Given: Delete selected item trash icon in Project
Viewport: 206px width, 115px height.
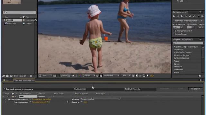Looking at the screenshot, I should pos(31,76).
